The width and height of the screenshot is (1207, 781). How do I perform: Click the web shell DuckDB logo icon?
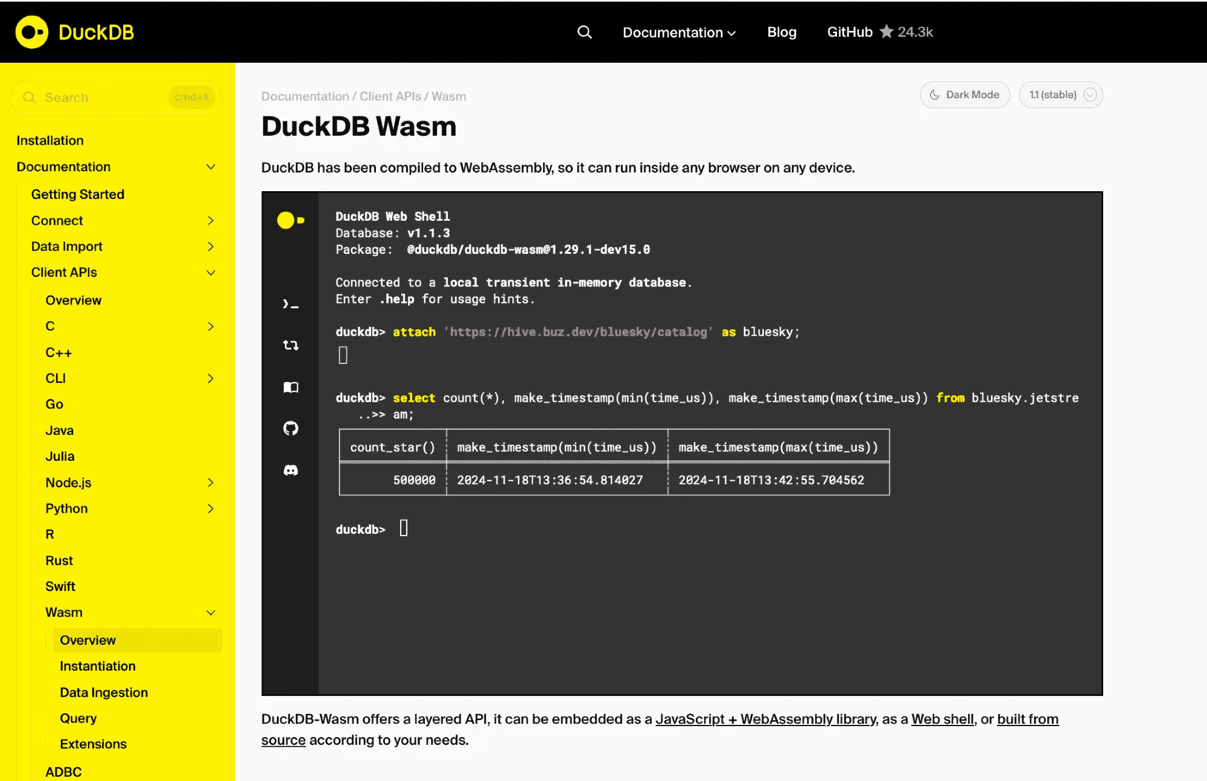290,220
